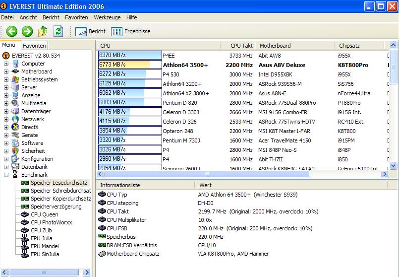Select the Multimedia speaker icon
Viewport: 399px width, 277px height.
[15, 103]
